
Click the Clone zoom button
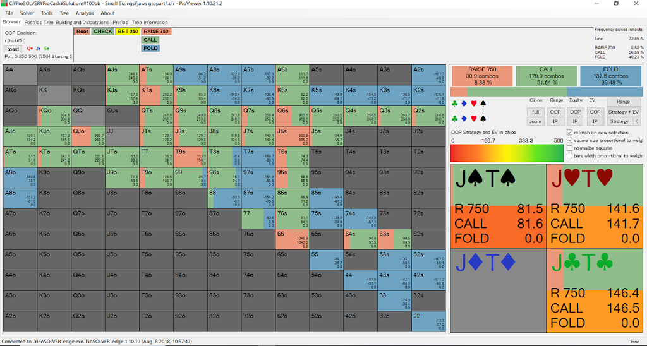pyautogui.click(x=535, y=121)
